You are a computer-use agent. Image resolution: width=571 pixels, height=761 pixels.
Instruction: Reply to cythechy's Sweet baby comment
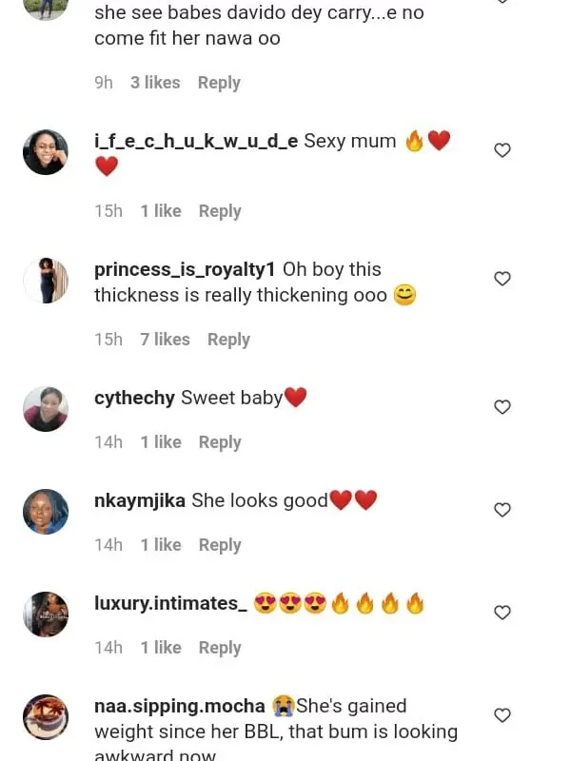tap(220, 442)
